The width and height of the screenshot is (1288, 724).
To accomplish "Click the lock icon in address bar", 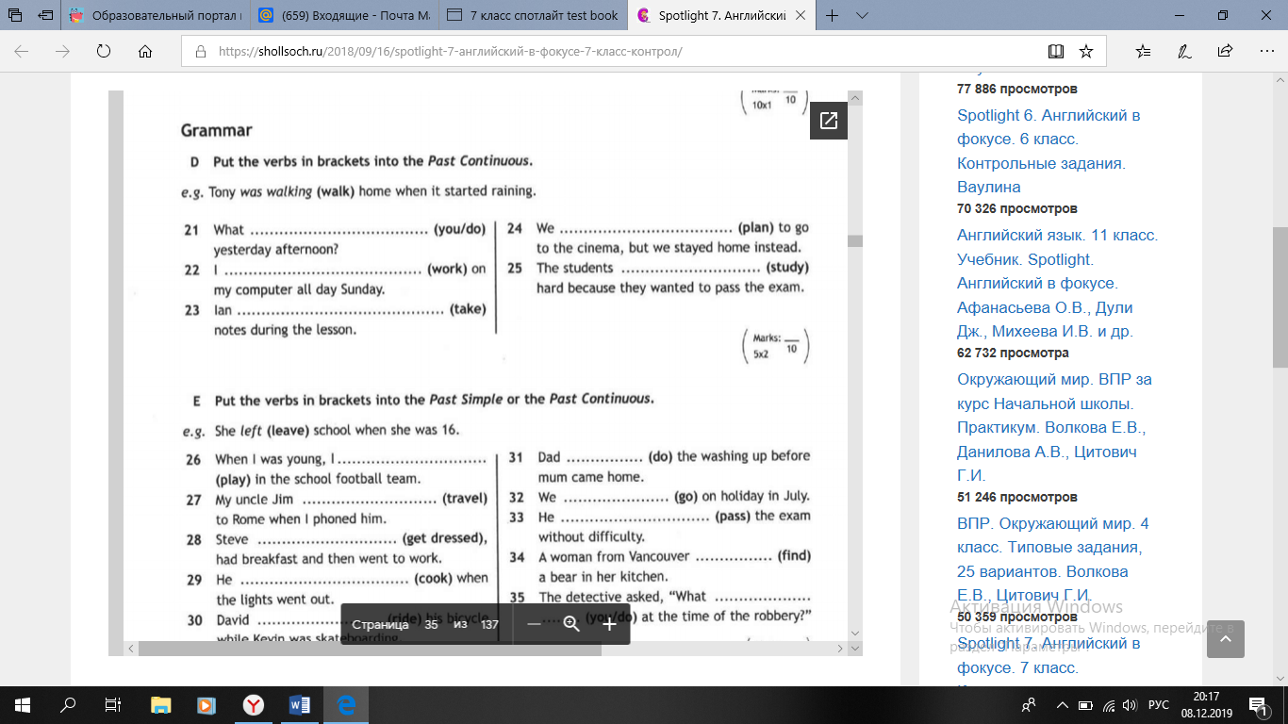I will point(200,52).
